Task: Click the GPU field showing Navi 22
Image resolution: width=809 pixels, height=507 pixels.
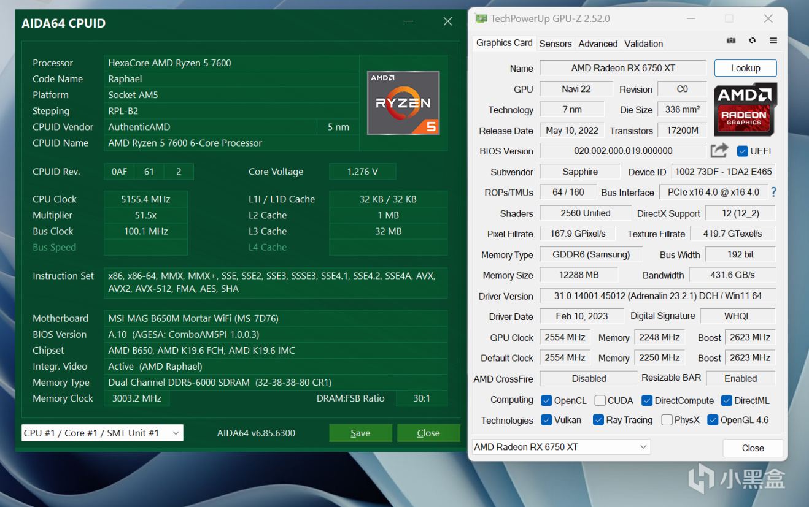Action: (x=576, y=89)
